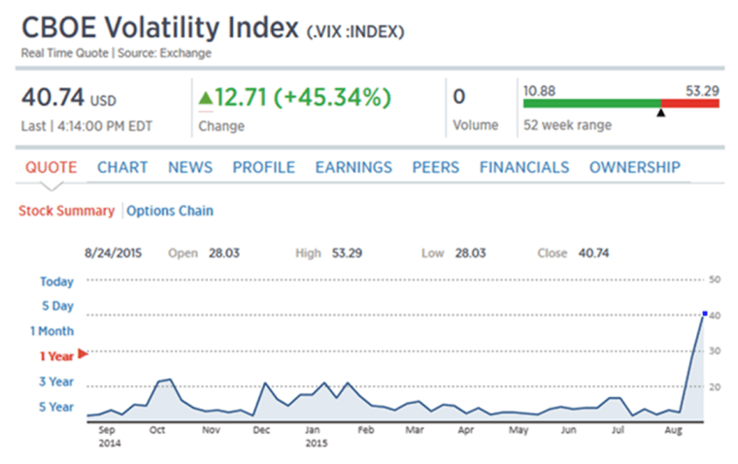Click the Volume value 0

click(x=459, y=97)
